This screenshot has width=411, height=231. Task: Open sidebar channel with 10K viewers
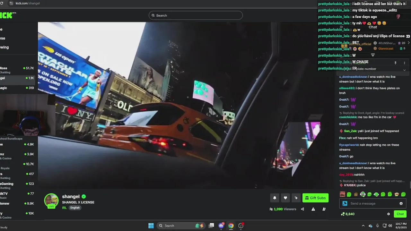point(17,215)
